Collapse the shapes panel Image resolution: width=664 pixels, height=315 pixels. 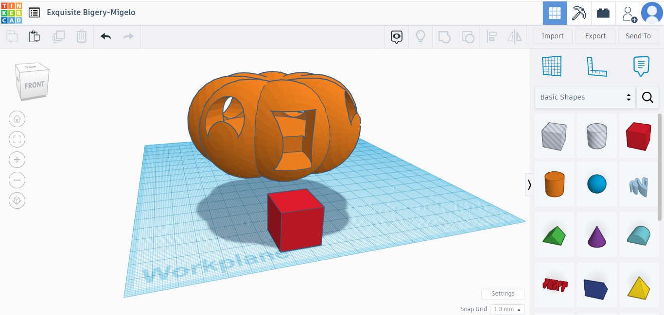(529, 185)
